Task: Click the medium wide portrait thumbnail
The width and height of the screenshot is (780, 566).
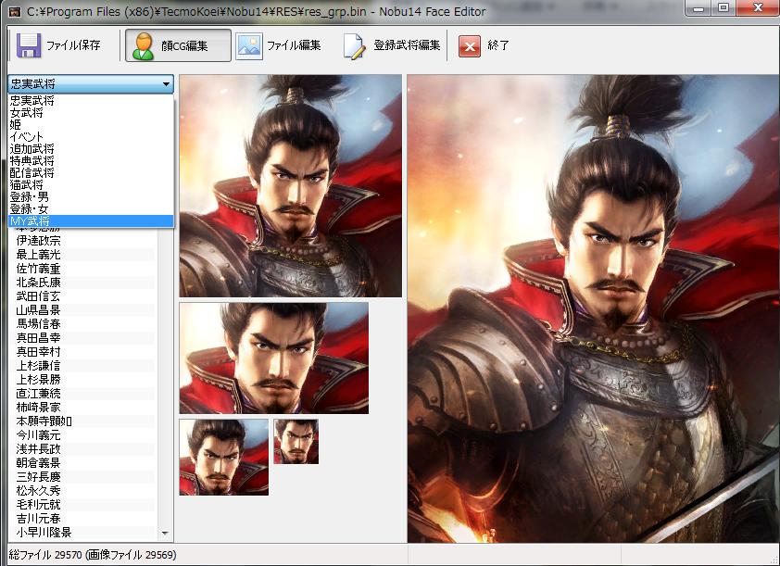Action: (x=274, y=358)
